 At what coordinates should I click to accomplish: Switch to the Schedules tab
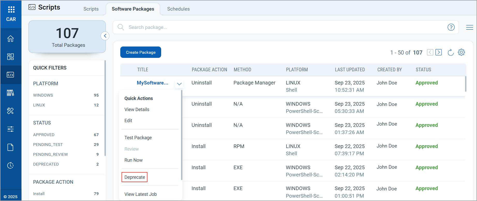[x=178, y=9]
